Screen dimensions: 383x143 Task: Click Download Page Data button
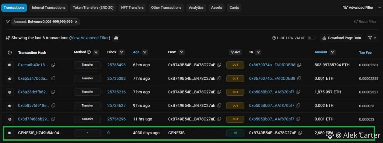point(341,38)
